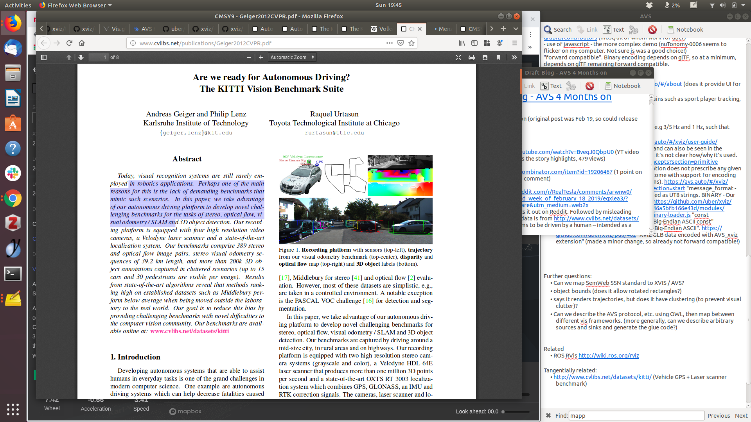
Task: Switch to the Volk Wikipedia tab
Action: [x=381, y=29]
